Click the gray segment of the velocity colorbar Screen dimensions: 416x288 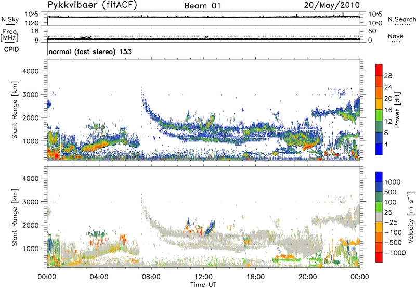(x=379, y=217)
